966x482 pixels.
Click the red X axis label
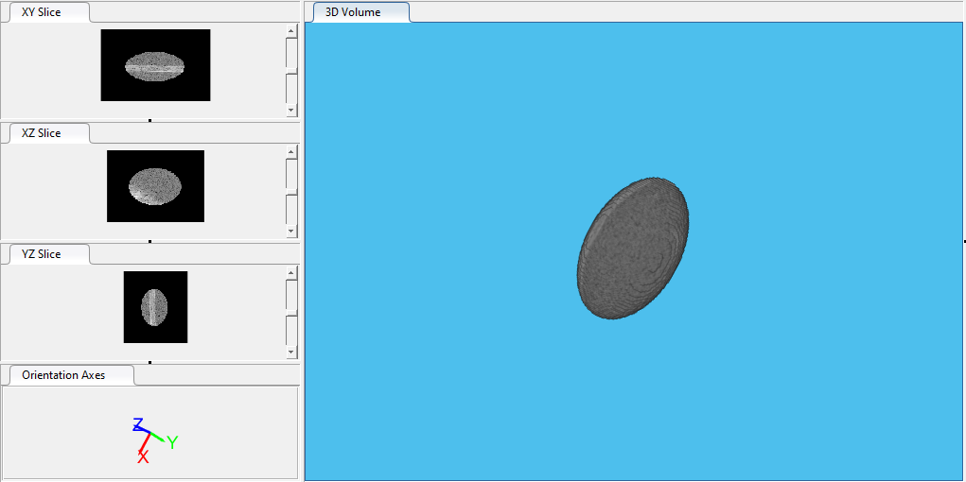click(143, 457)
